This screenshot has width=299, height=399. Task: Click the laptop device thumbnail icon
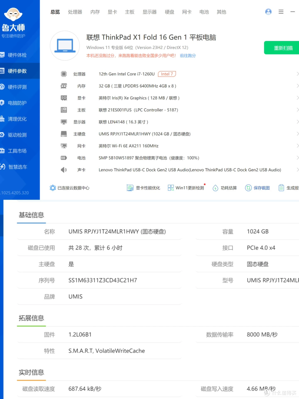pyautogui.click(x=65, y=46)
